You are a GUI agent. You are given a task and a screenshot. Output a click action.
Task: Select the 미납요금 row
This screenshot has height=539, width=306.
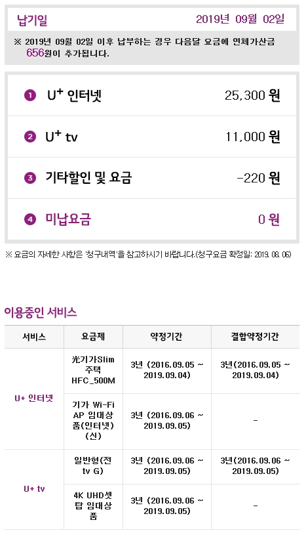(151, 219)
